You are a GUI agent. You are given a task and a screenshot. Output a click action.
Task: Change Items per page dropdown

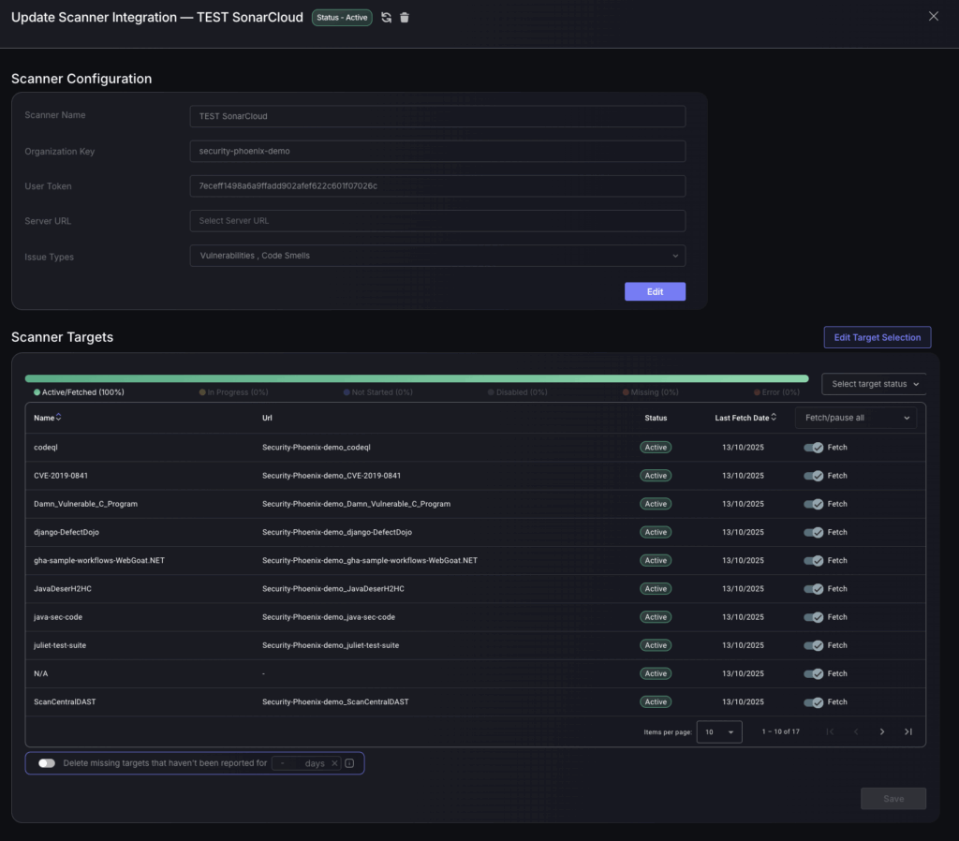pyautogui.click(x=718, y=731)
